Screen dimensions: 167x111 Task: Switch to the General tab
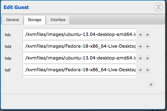13,20
